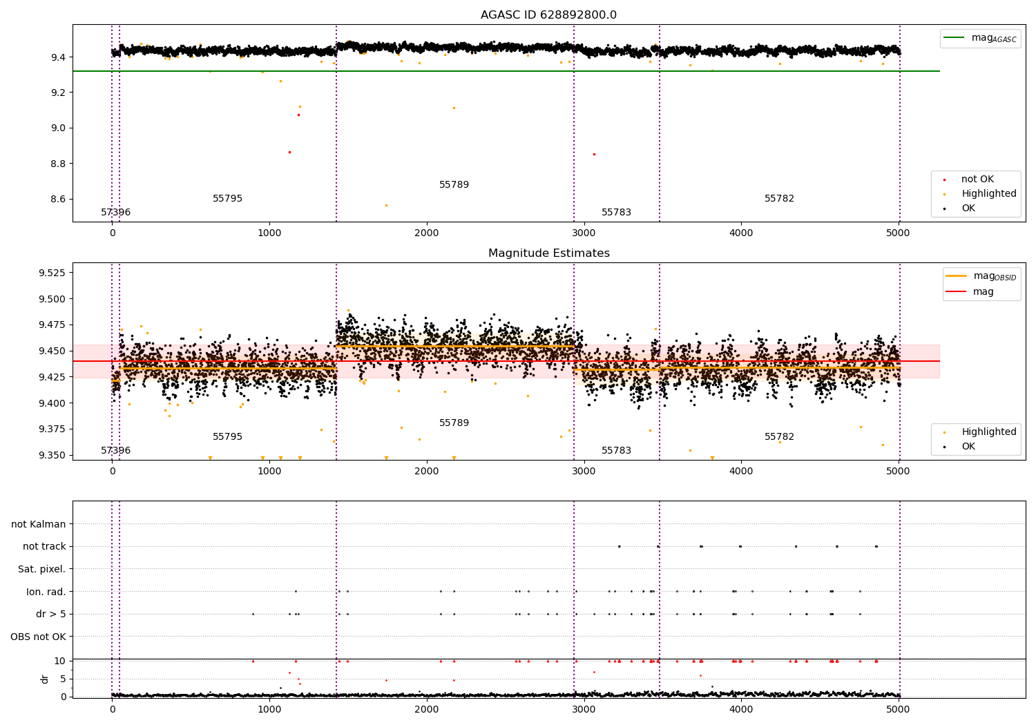Click the Magnitude Estimates subplot title

coord(548,253)
